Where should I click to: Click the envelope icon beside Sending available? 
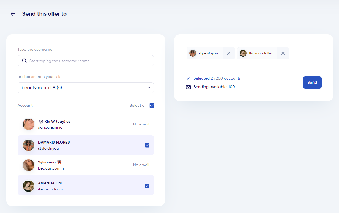[x=188, y=87]
